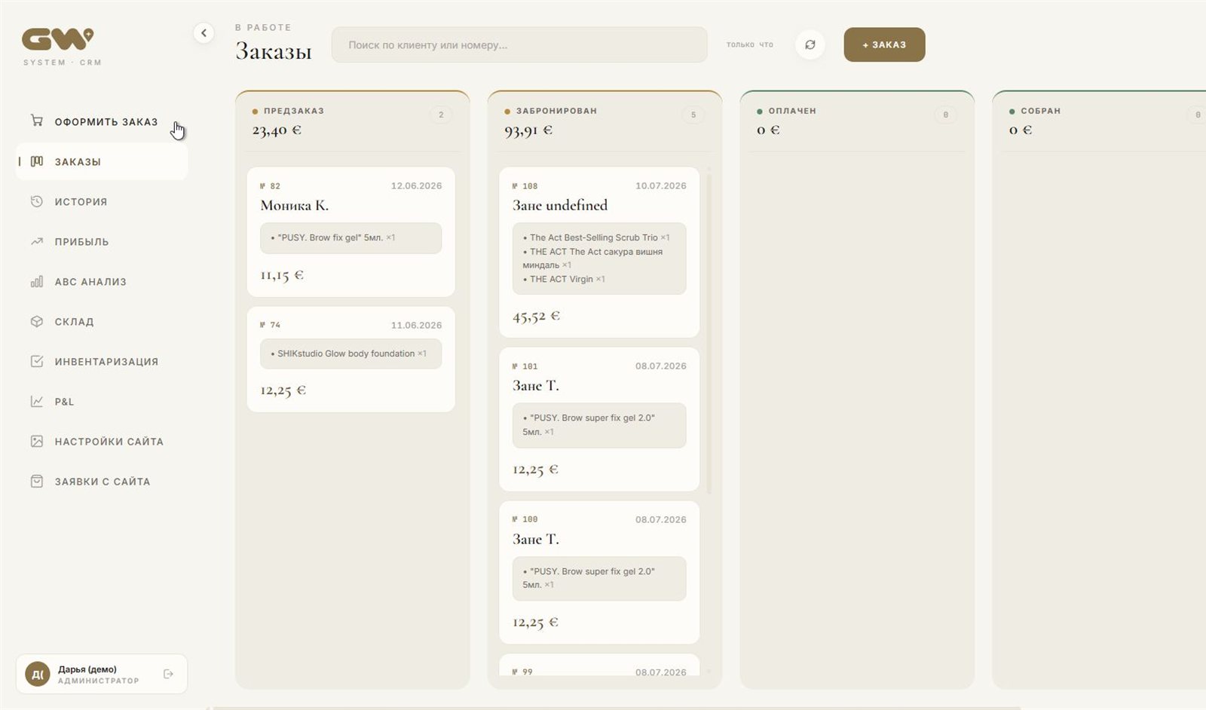Go to the Прибыль section
Viewport: 1206px width, 710px height.
tap(102, 241)
